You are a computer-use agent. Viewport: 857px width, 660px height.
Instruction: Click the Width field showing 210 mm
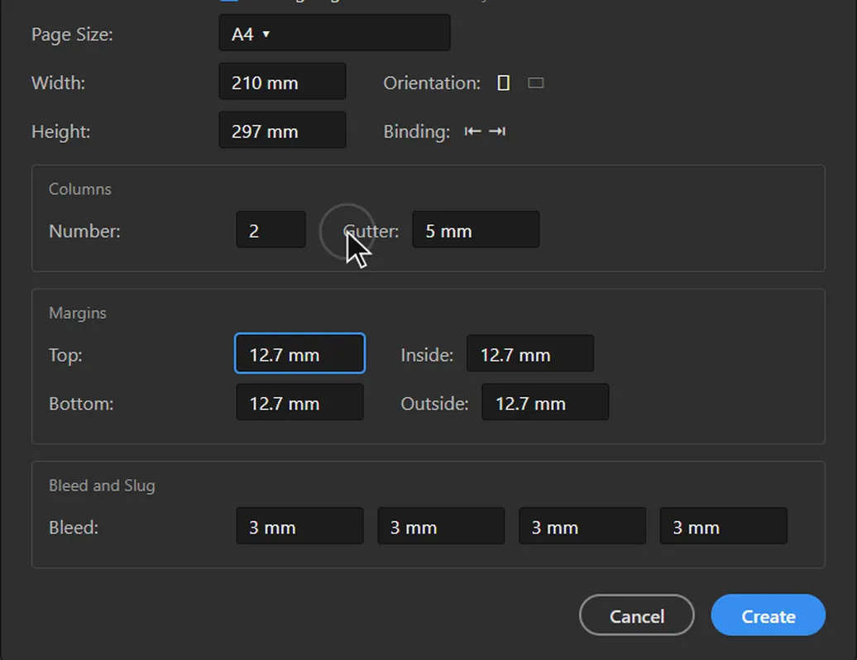[x=283, y=82]
